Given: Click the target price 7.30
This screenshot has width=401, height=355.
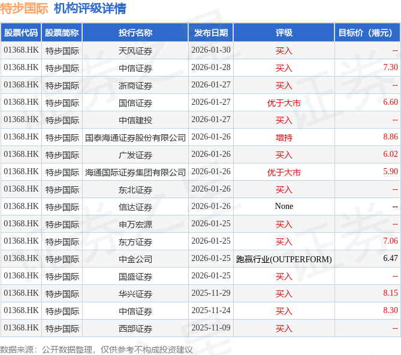Looking at the screenshot, I should click(x=390, y=68).
